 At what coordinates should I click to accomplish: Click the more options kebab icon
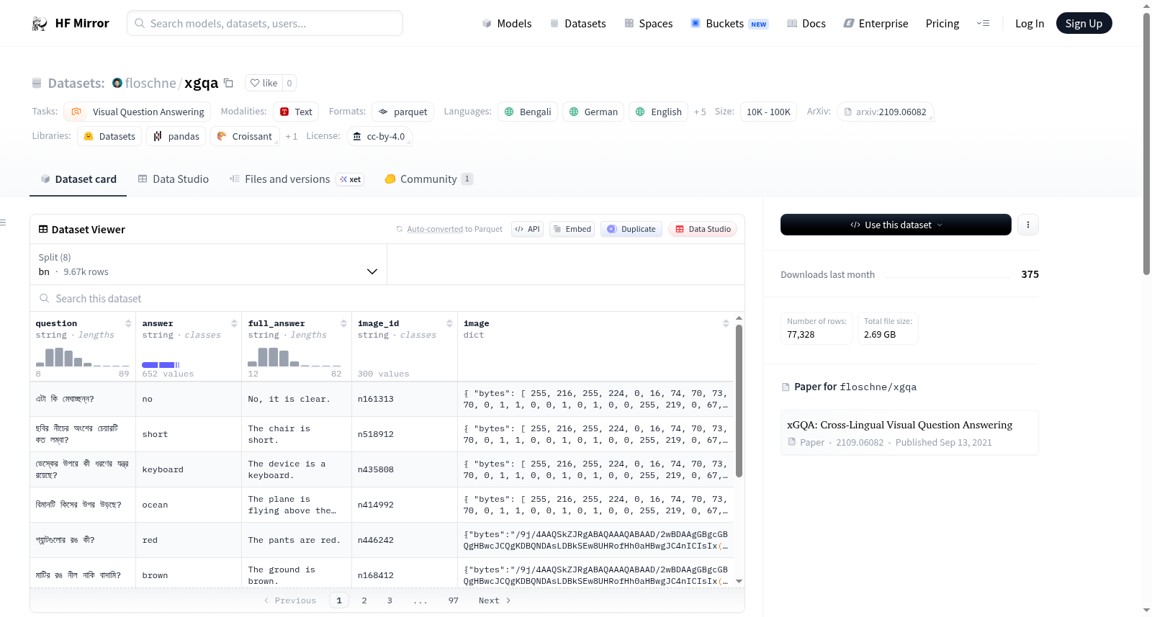pos(1028,225)
